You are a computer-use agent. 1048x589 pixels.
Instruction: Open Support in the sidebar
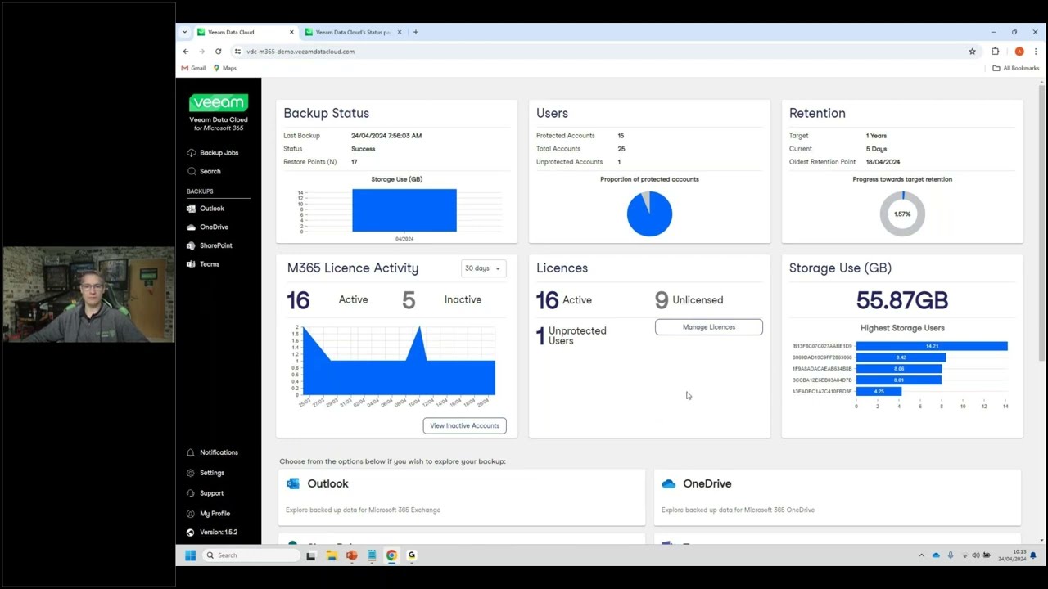click(x=205, y=493)
